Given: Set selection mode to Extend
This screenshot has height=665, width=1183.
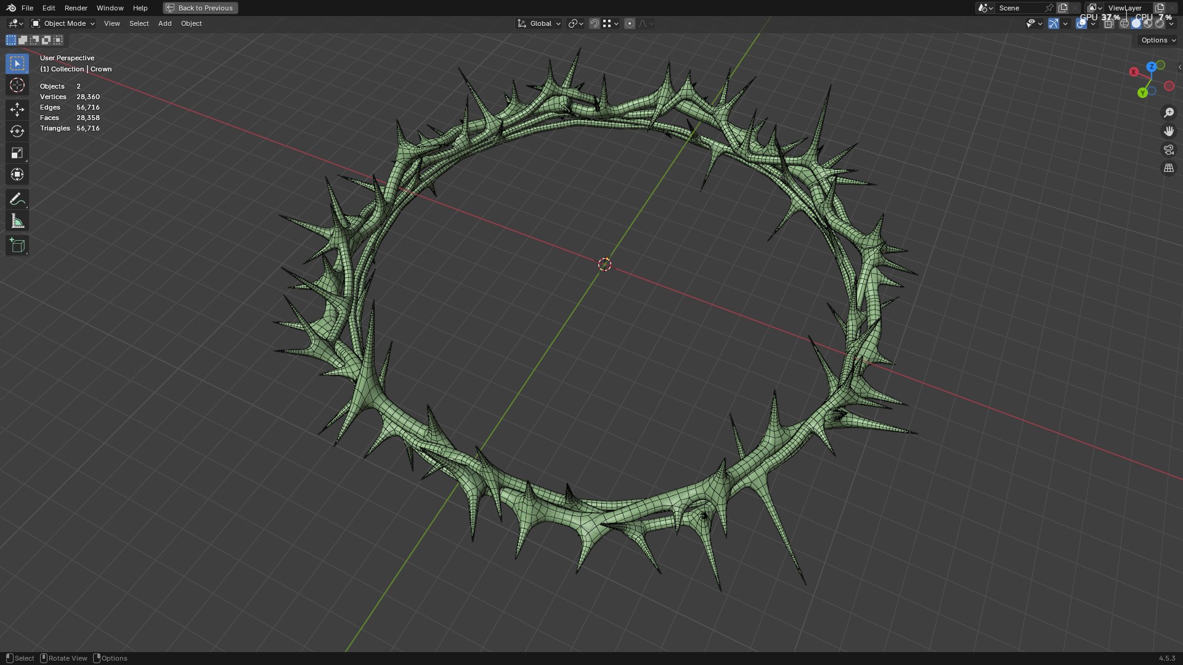Looking at the screenshot, I should point(23,40).
